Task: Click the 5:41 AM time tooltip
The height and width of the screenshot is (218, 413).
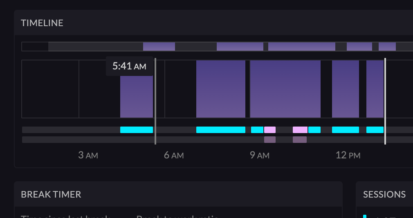Action: click(x=129, y=66)
